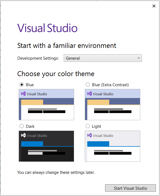Click the Visual Studio logo in Light preview
Image resolution: width=160 pixels, height=196 pixels.
tap(89, 135)
